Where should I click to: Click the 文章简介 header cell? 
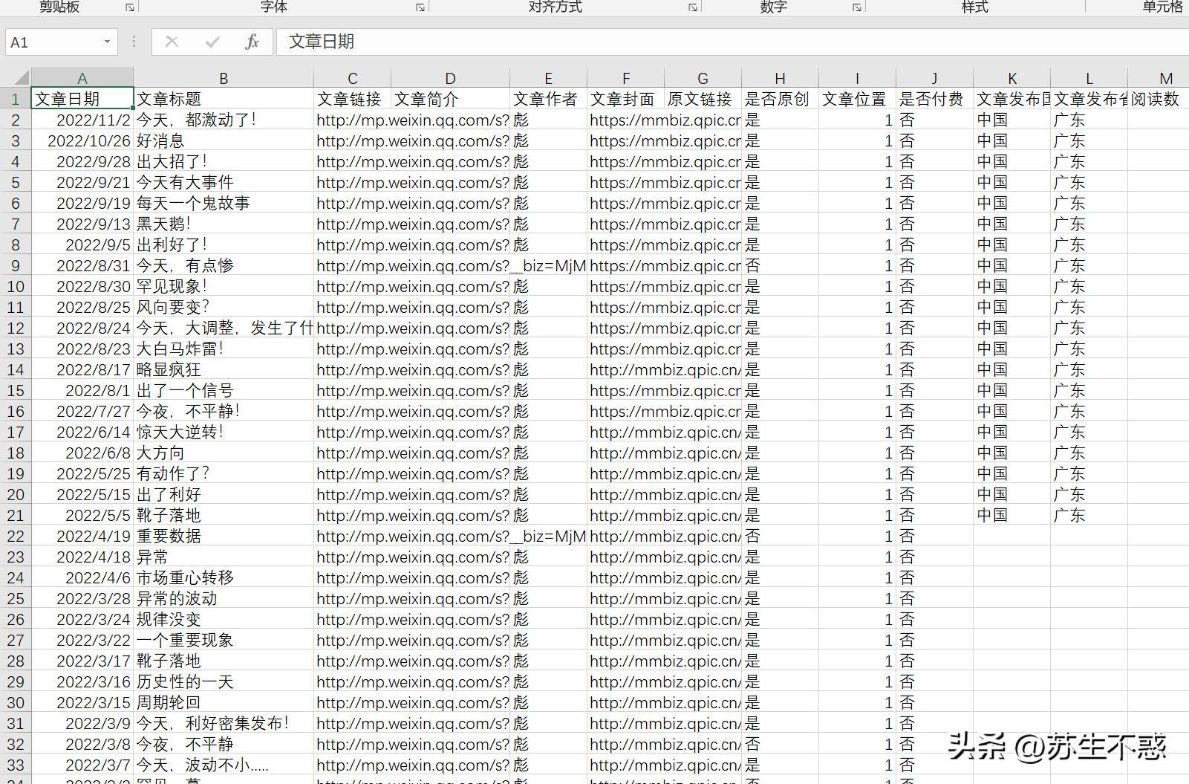[450, 99]
